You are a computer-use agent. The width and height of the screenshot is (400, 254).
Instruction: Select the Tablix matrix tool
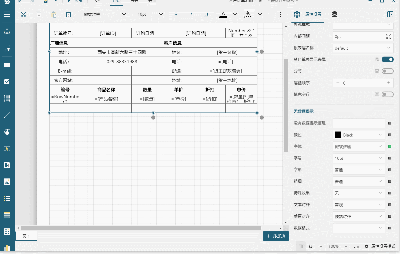7,232
